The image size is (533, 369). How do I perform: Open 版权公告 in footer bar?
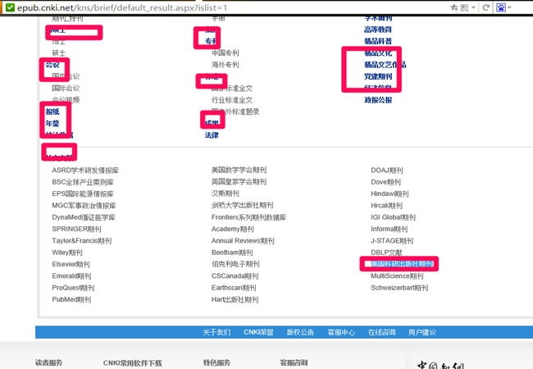pyautogui.click(x=300, y=332)
